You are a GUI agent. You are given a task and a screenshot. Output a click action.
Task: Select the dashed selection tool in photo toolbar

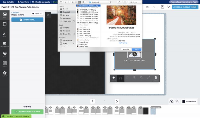(x=121, y=78)
